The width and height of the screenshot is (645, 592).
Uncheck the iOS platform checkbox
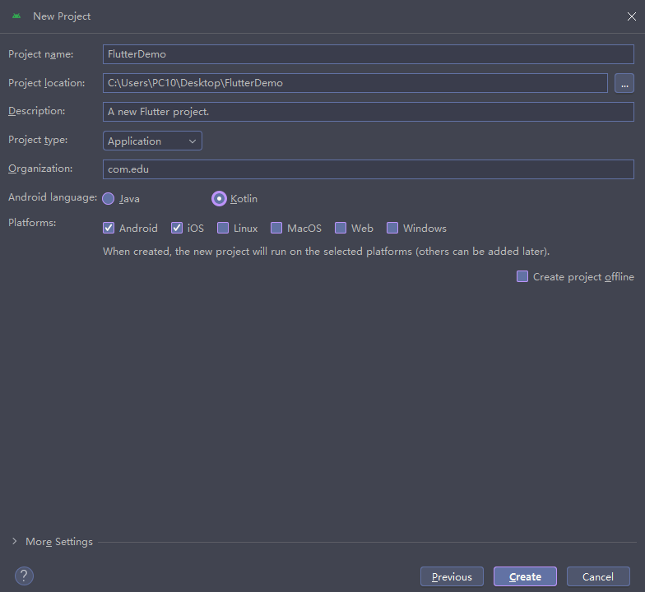(177, 229)
